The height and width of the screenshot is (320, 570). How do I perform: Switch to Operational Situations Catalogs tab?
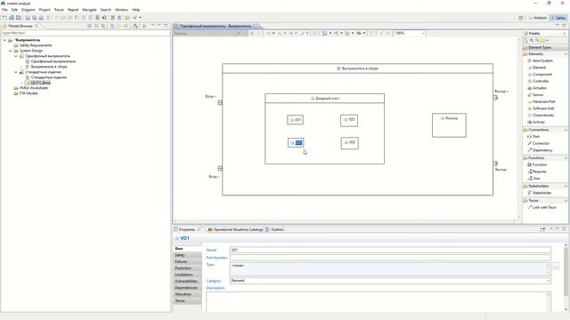pyautogui.click(x=235, y=229)
